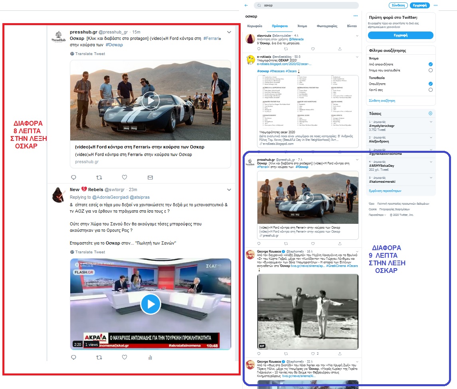Open chevron menu on New Rebels tweet
Screen dimensions: 457x389
tap(229, 190)
